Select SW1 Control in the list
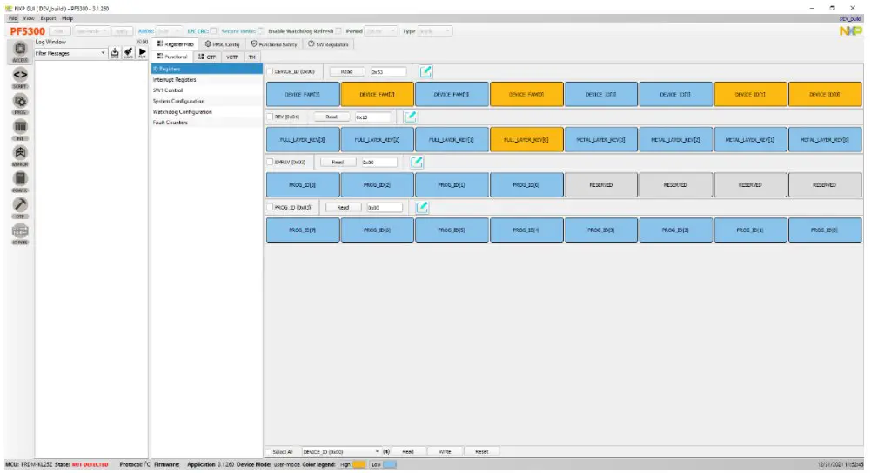The height and width of the screenshot is (473, 871). coord(206,90)
